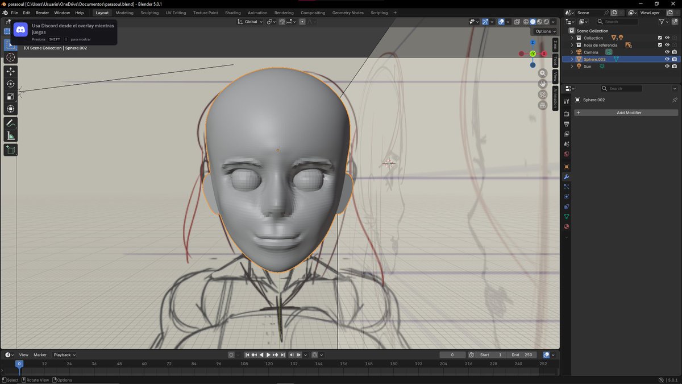The height and width of the screenshot is (384, 682).
Task: Activate the Annotate pencil tool
Action: click(11, 123)
